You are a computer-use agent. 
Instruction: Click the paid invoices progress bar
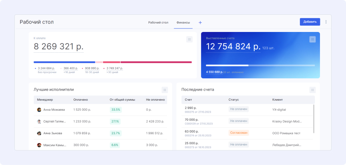[x=260, y=66]
